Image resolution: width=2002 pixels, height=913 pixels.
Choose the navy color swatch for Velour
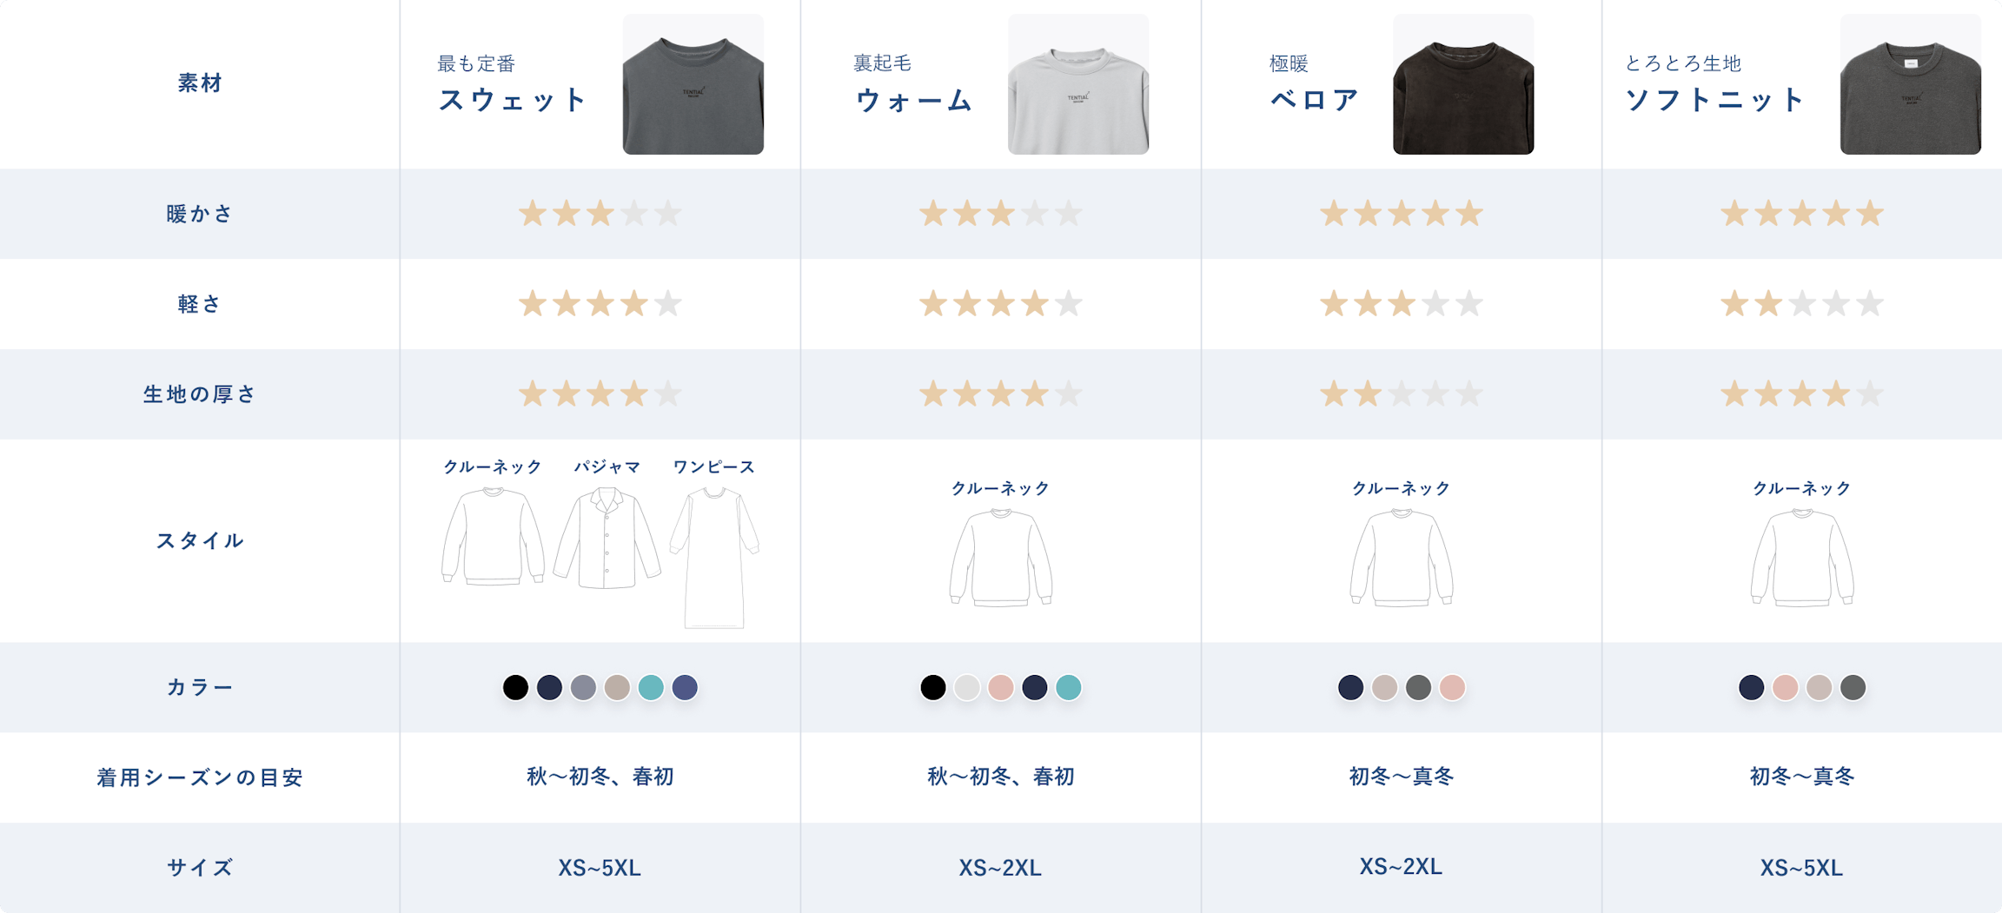[x=1350, y=687]
